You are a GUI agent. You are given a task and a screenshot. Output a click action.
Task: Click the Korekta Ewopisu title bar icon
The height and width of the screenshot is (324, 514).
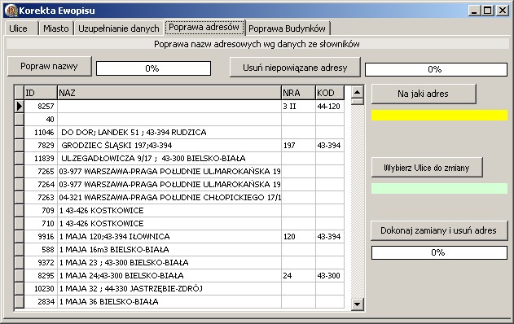pos(11,11)
